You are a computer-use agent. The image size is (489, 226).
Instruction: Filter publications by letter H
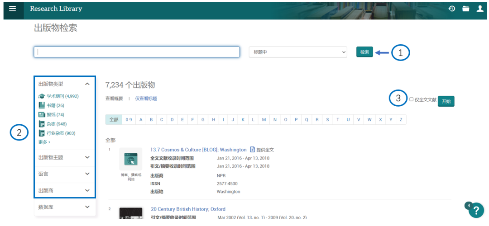pyautogui.click(x=213, y=119)
